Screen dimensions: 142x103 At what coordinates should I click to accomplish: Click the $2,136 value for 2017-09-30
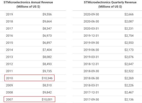pyautogui.click(x=129, y=100)
